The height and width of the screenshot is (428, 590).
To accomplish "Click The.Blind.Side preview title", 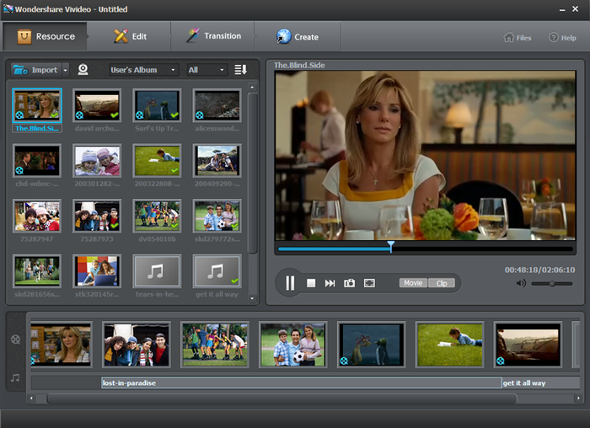I will point(299,65).
